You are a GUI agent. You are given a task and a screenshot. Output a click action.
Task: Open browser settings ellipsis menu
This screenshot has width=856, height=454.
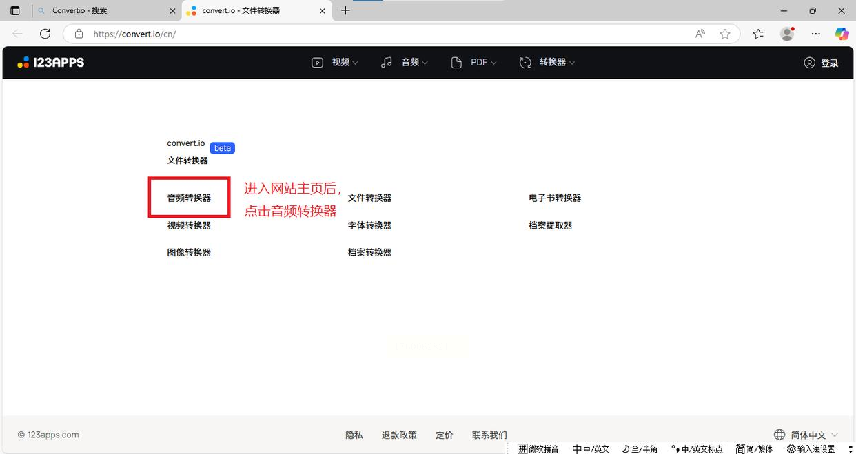(816, 34)
